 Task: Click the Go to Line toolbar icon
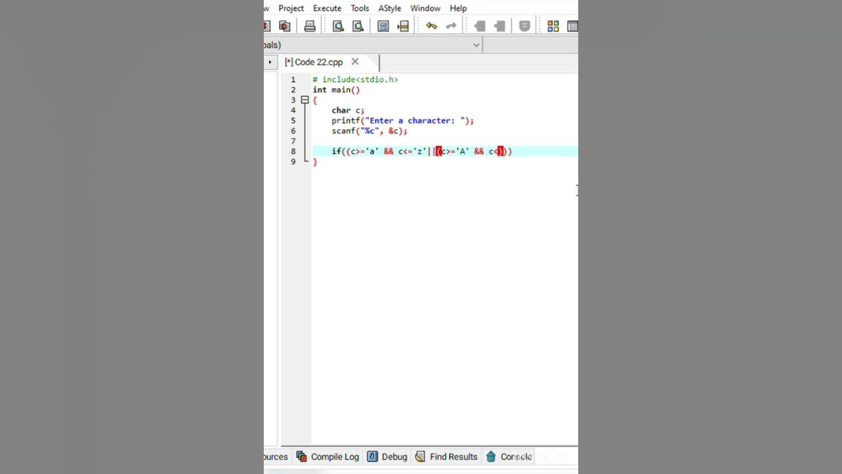pos(403,26)
